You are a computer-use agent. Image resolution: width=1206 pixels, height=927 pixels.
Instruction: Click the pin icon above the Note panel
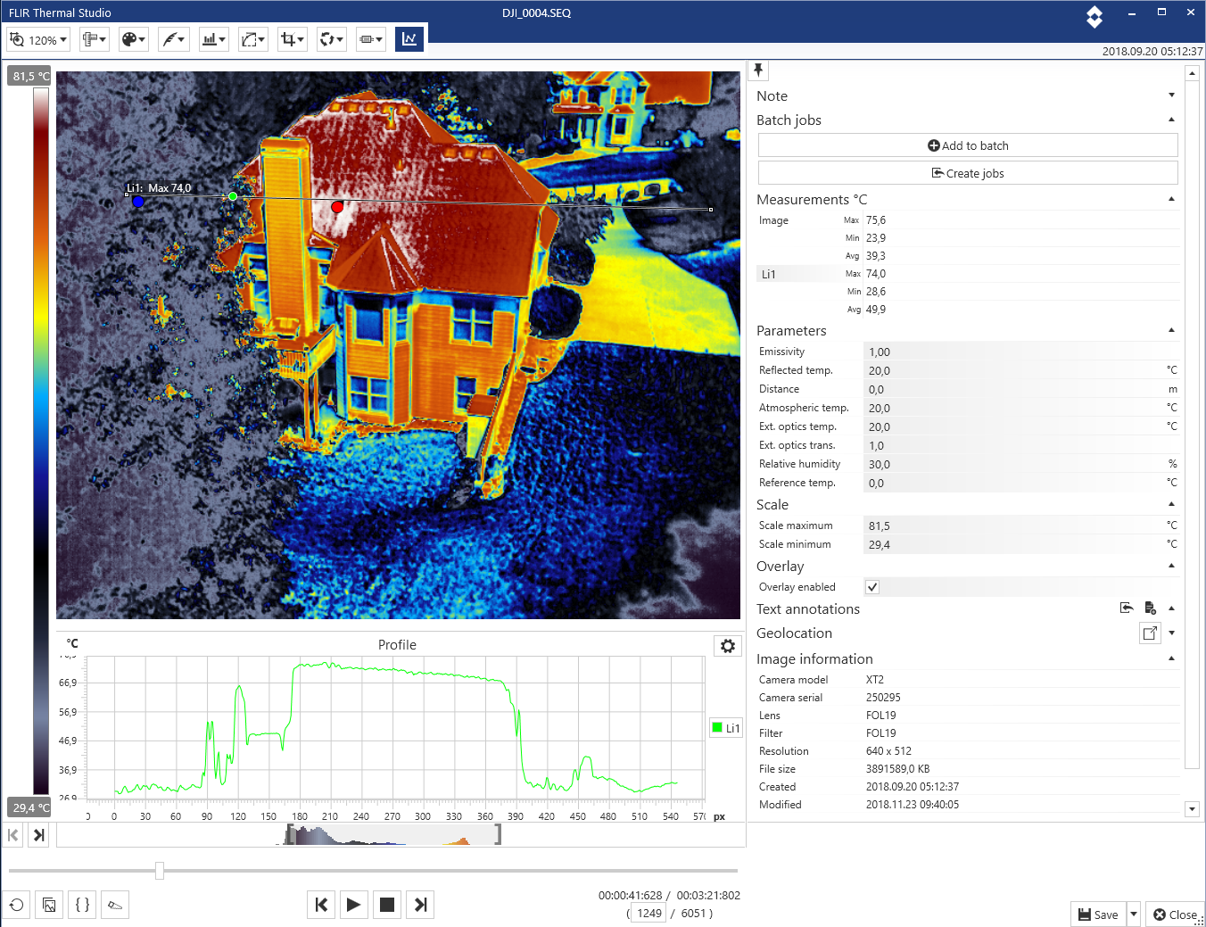click(x=757, y=69)
